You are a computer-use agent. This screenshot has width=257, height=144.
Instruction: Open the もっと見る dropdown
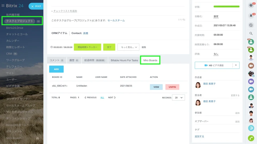click(128, 47)
